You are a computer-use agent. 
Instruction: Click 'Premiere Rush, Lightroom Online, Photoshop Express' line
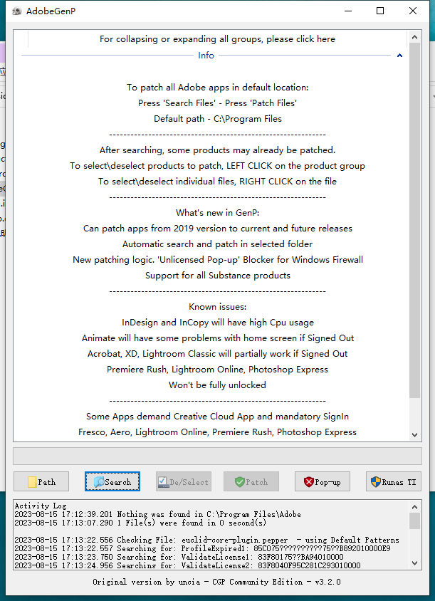217,370
